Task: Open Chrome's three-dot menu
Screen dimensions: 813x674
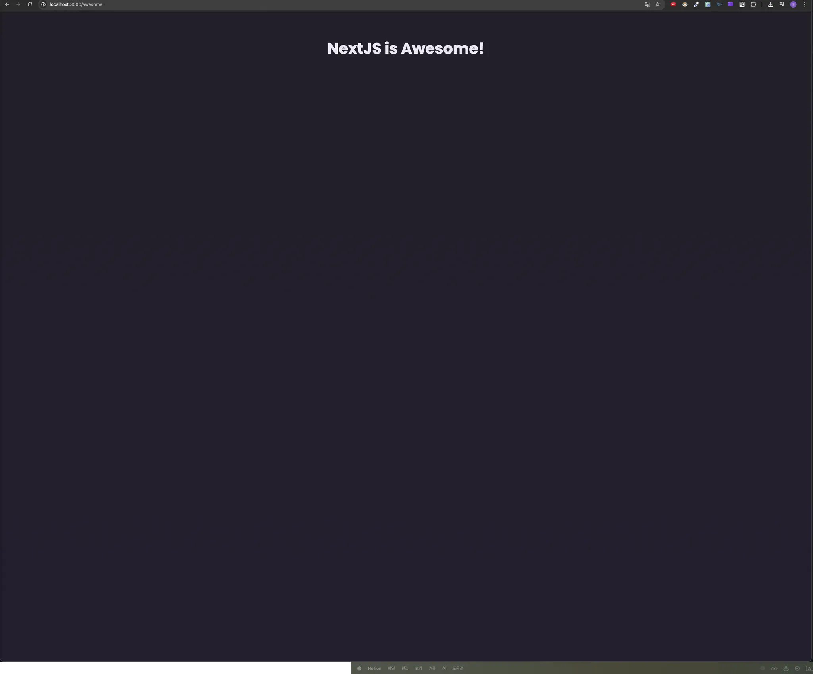Action: [x=805, y=4]
